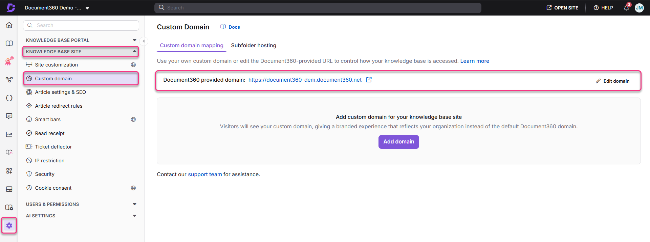Open the JM user profile avatar
The width and height of the screenshot is (650, 242).
click(x=639, y=8)
